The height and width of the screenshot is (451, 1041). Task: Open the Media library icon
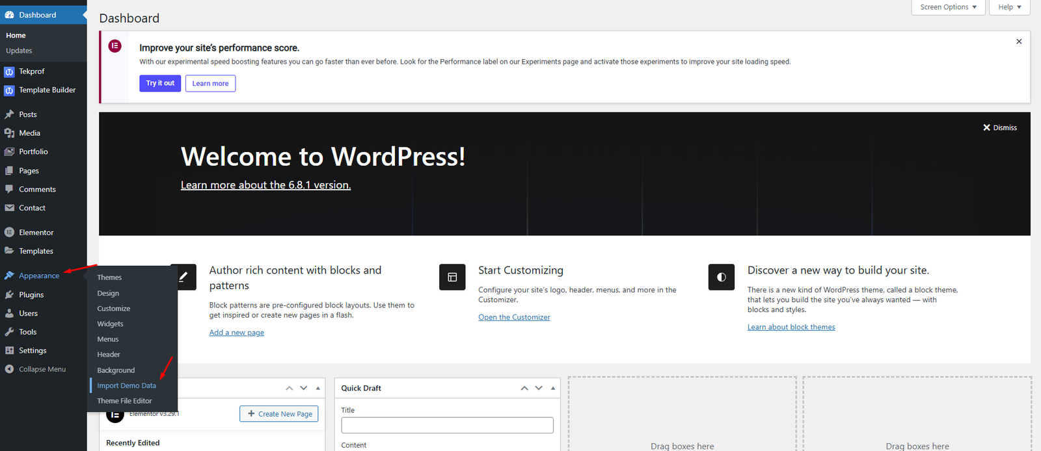9,133
